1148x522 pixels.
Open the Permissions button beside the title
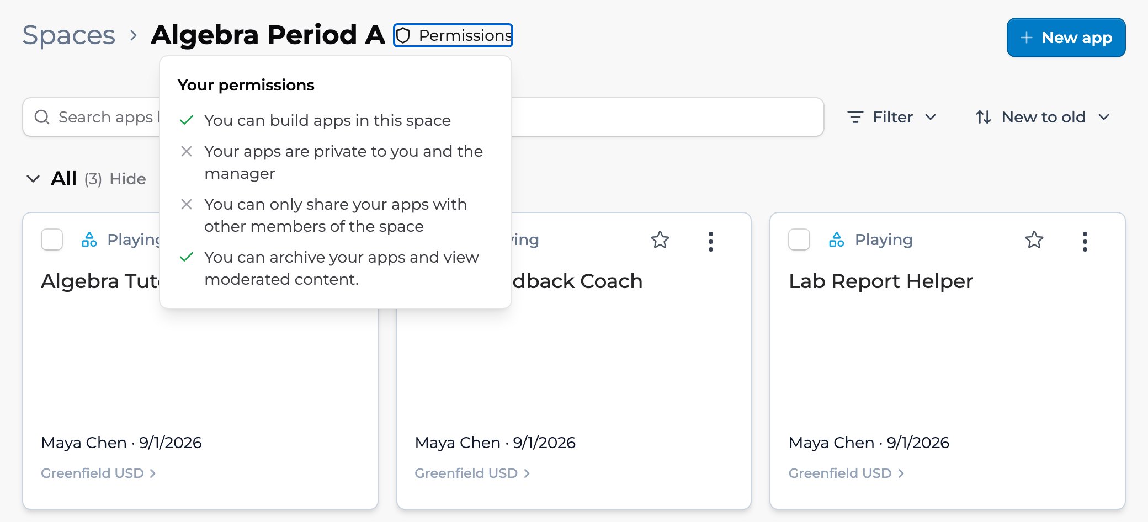[x=453, y=35]
